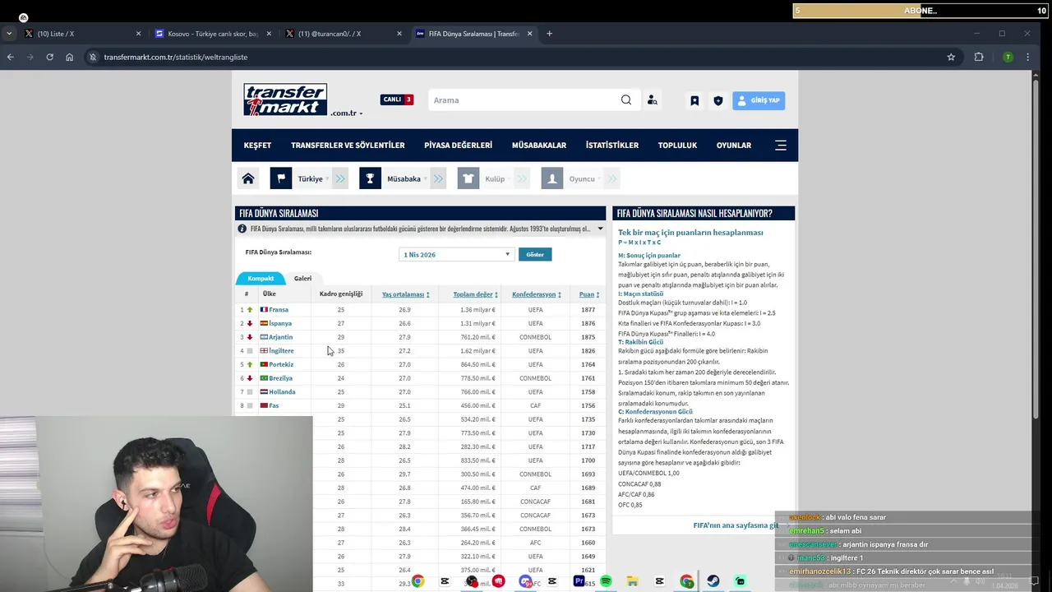Open File Explorer from the taskbar
The image size is (1052, 592).
point(632,581)
